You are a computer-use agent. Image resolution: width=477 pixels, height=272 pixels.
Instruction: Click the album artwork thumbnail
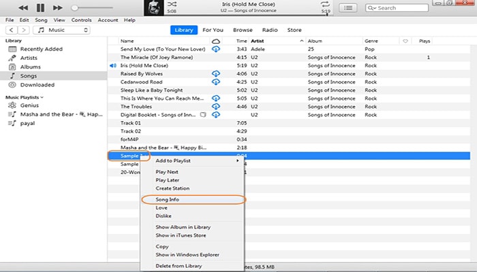pyautogui.click(x=154, y=8)
